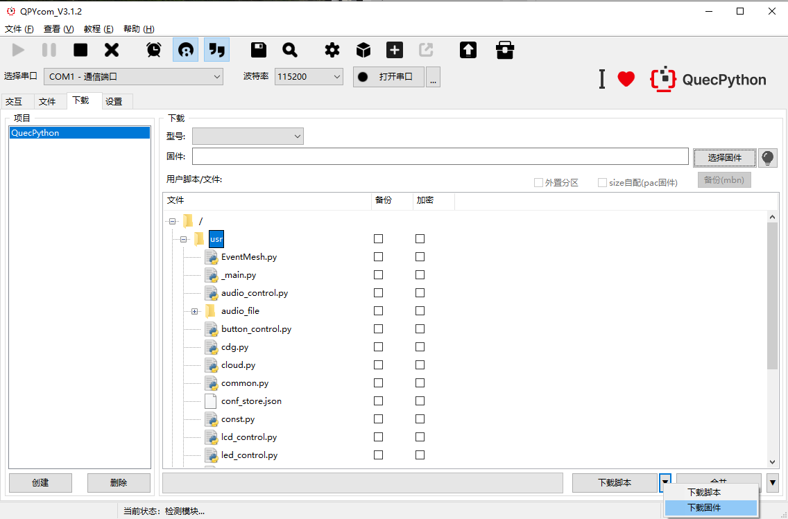Collapse the usr folder node

click(183, 239)
